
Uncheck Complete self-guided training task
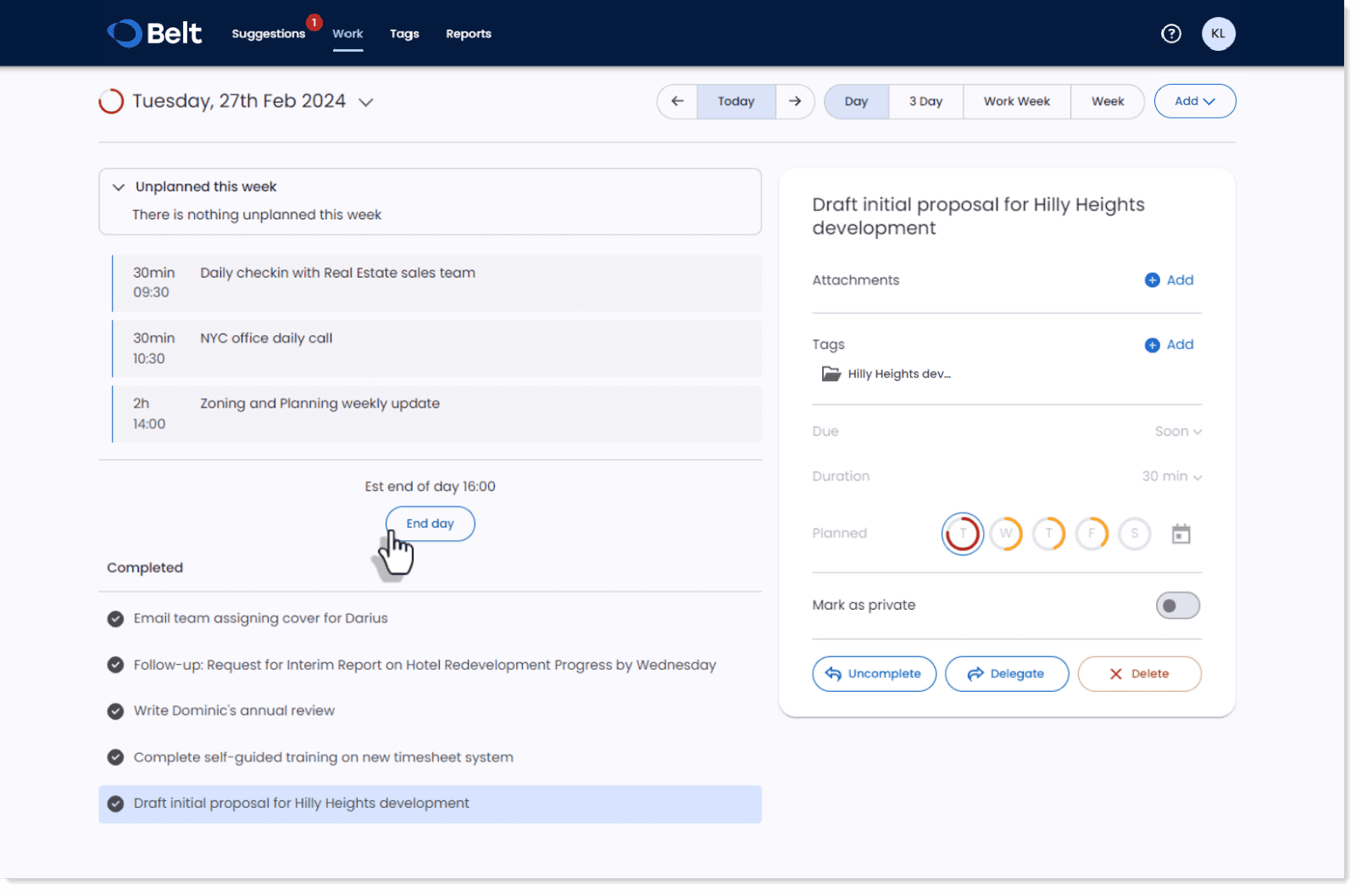point(115,758)
